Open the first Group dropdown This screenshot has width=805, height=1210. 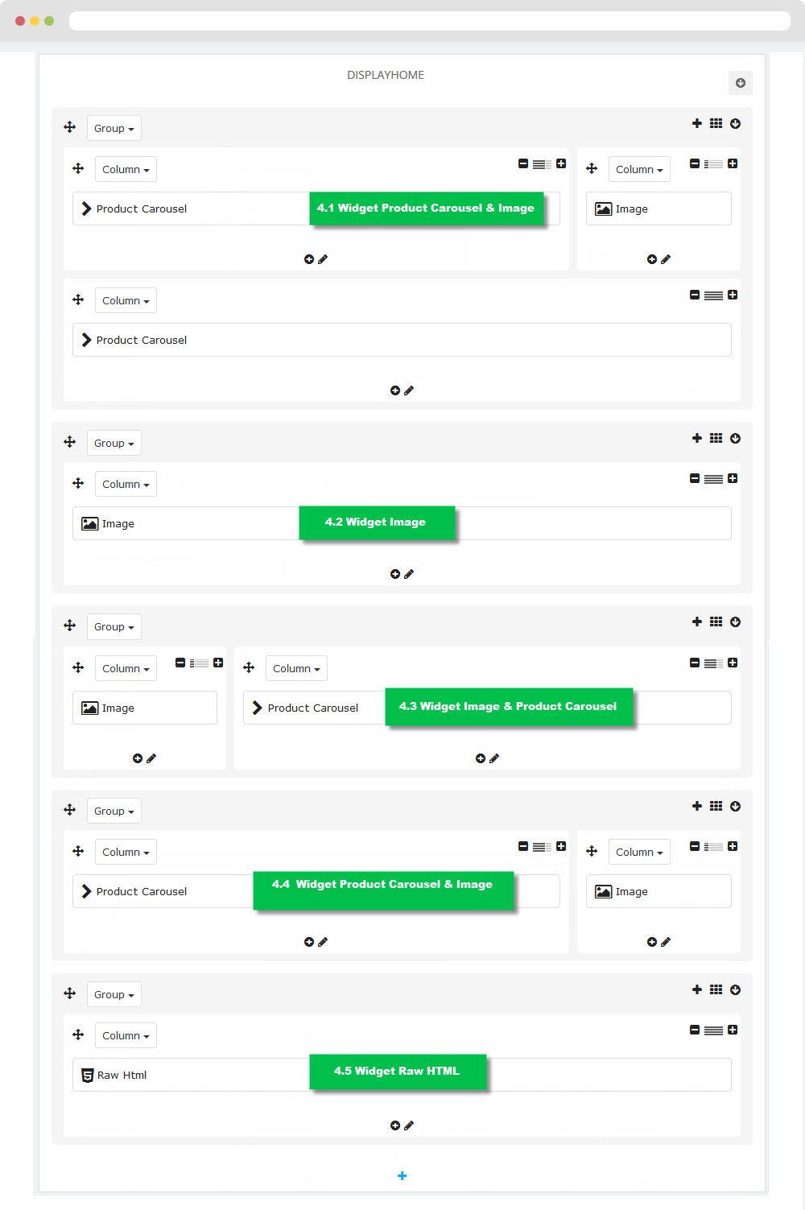pos(114,128)
